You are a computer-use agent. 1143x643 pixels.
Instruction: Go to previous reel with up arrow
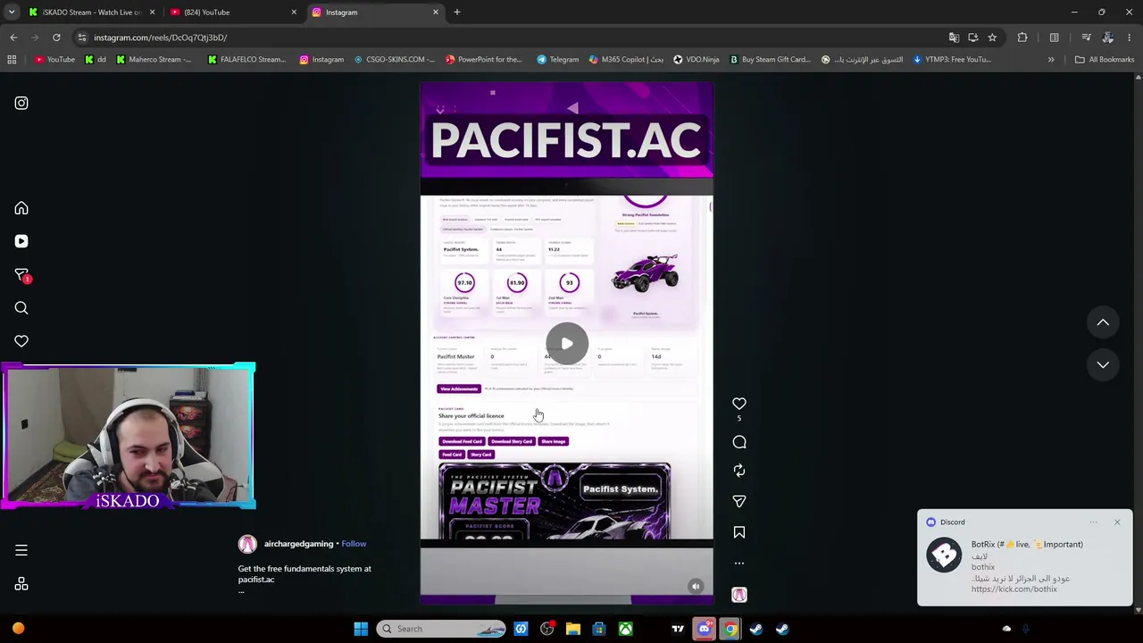click(x=1103, y=322)
